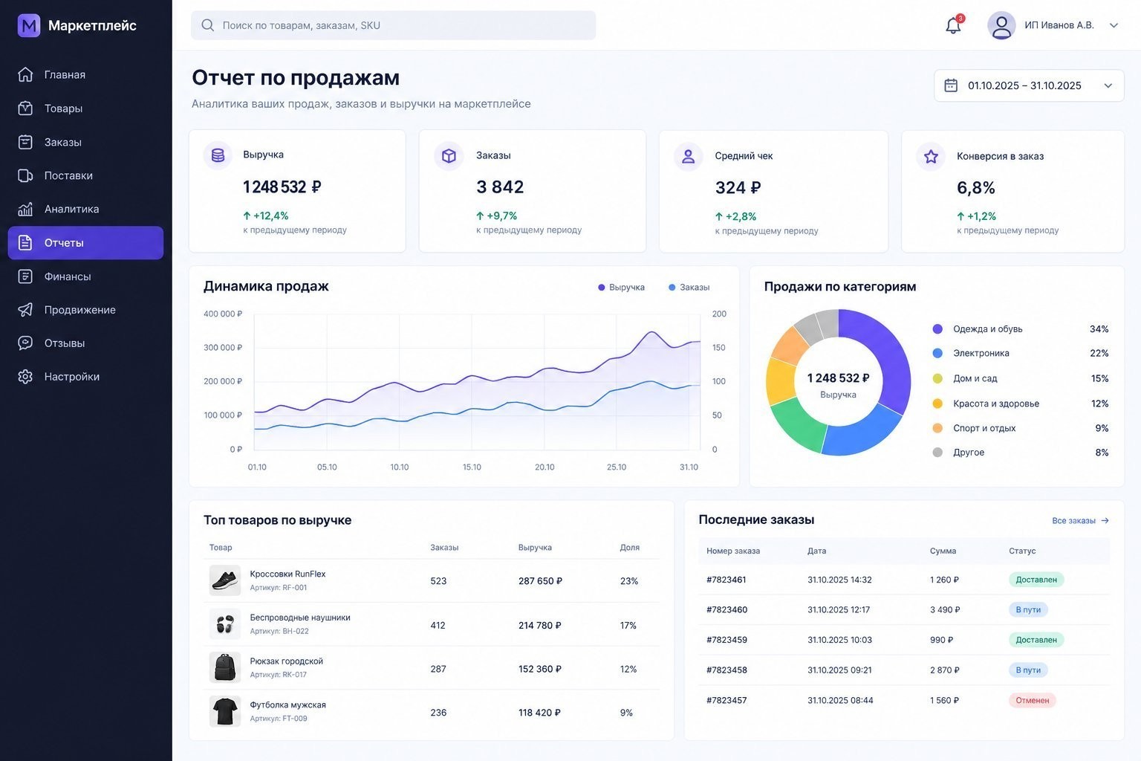Click the search magnifier icon
Image resolution: width=1141 pixels, height=761 pixels.
coord(208,25)
